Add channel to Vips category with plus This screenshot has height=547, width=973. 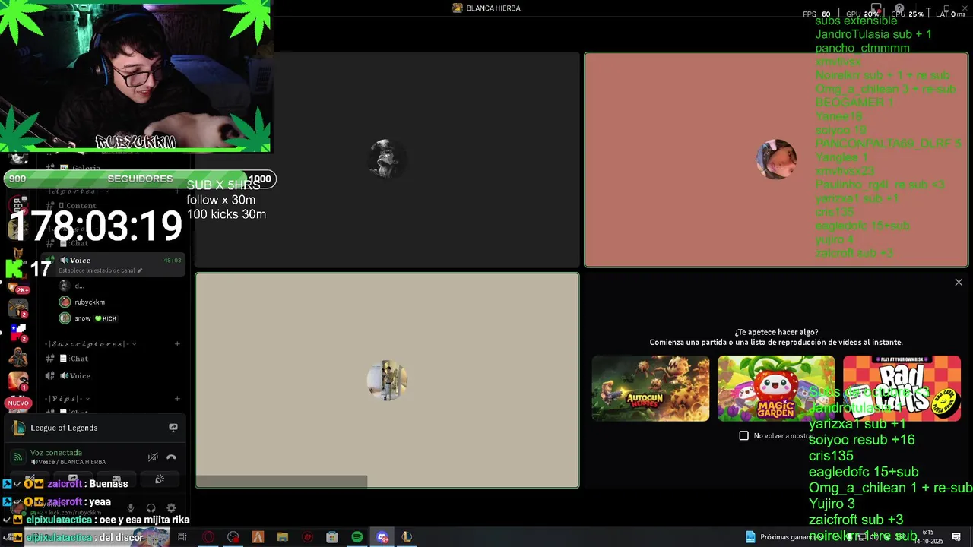coord(177,399)
